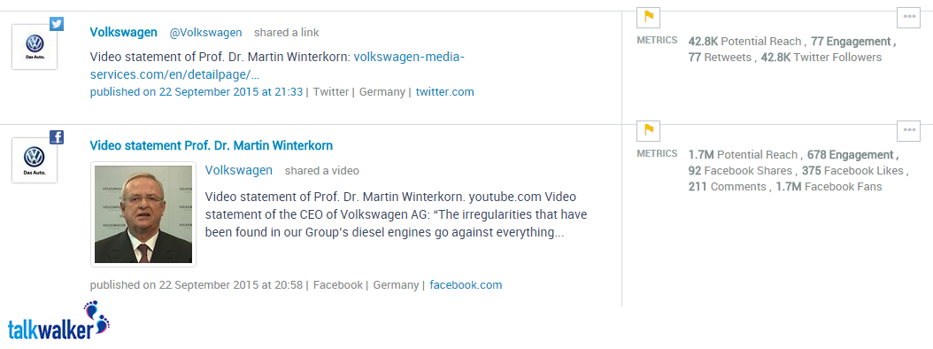Click the Volkswagen logo avatar in Twitter post
The image size is (933, 349).
(x=35, y=47)
